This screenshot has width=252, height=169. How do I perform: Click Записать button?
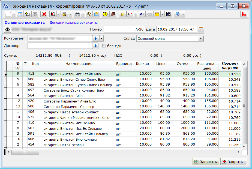206,162
